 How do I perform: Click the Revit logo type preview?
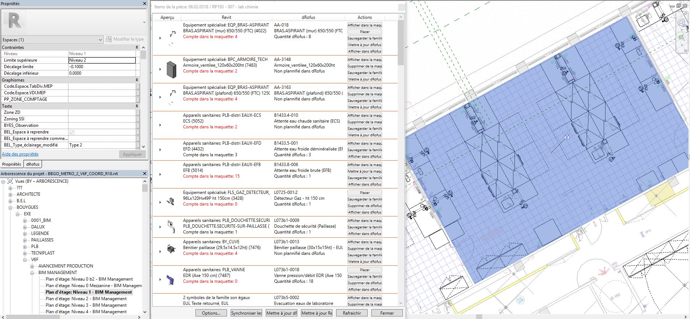coord(15,21)
